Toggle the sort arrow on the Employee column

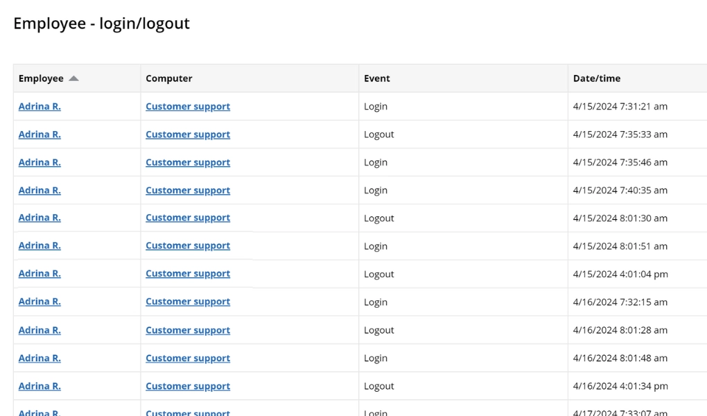tap(75, 78)
